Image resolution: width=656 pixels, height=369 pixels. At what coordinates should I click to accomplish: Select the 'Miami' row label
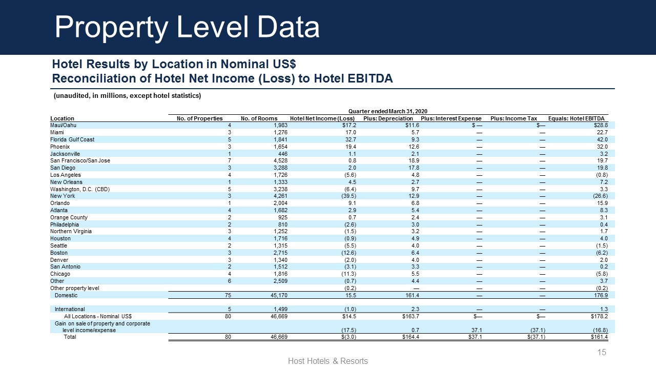tap(57, 132)
